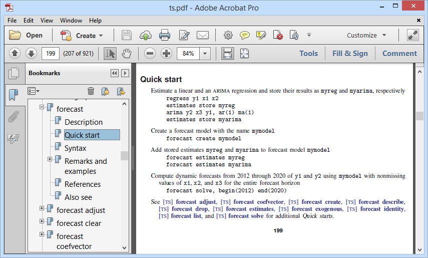Open the Attachments paperclip panel
Screen dimensions: 428x258
(x=14, y=116)
